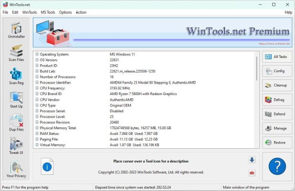Select the Processor Identifier row
This screenshot has height=191, width=295.
[x=144, y=83]
